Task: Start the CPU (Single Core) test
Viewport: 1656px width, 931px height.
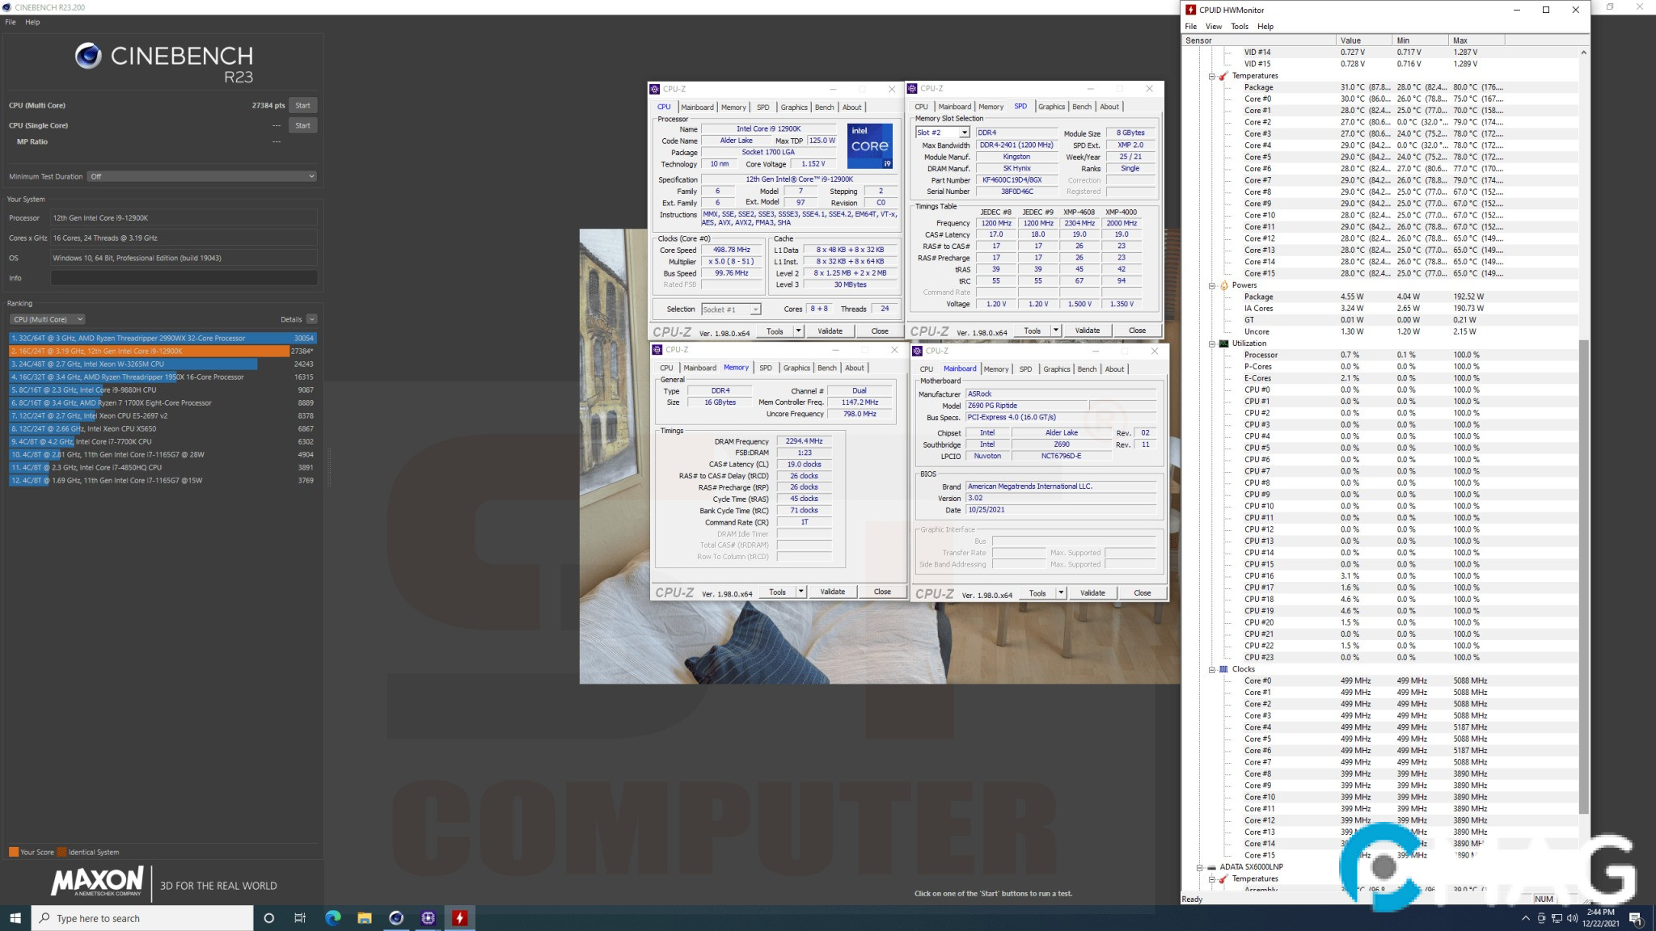Action: pos(302,125)
